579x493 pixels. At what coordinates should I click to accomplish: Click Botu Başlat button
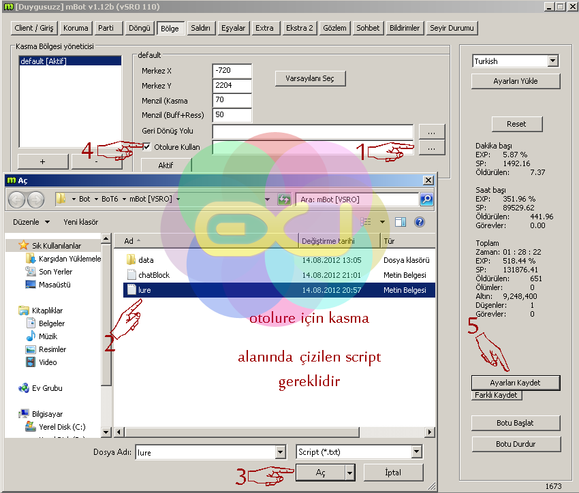(516, 423)
